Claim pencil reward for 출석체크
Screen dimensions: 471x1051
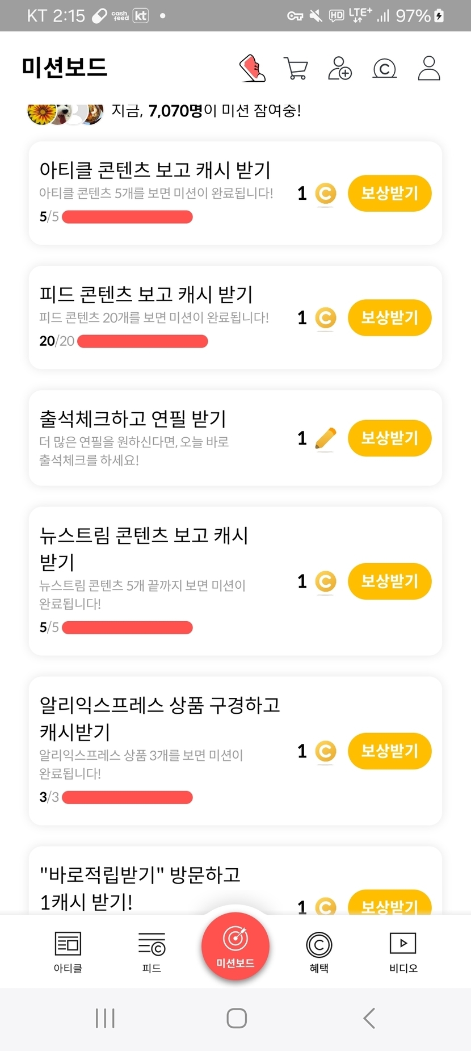(389, 438)
